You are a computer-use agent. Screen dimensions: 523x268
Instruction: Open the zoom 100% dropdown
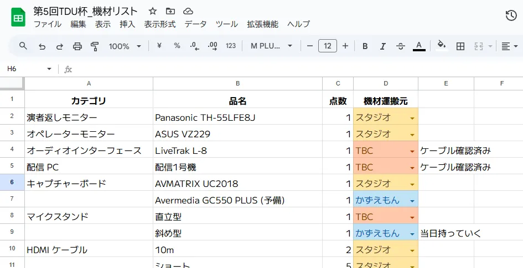[125, 46]
